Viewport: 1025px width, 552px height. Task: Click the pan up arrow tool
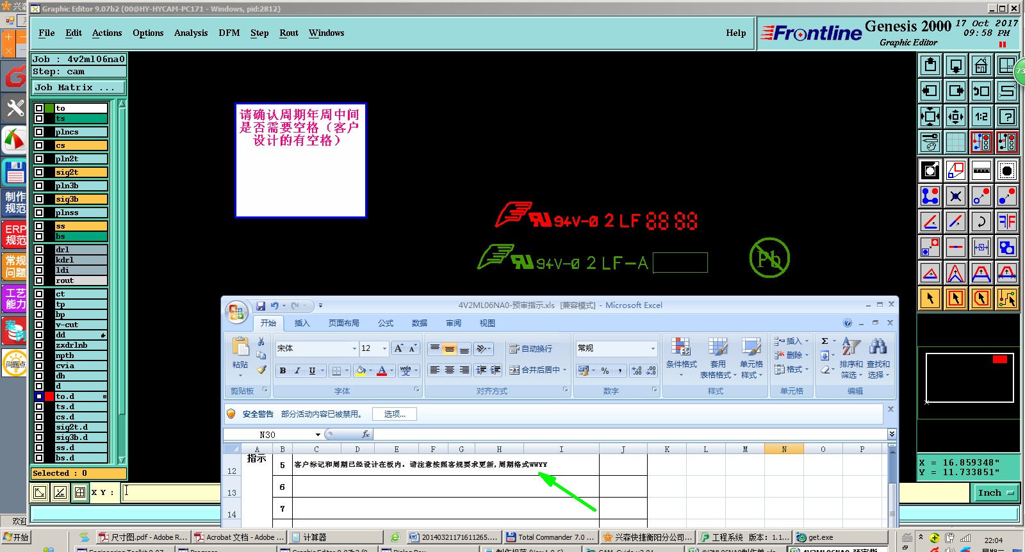tap(930, 65)
